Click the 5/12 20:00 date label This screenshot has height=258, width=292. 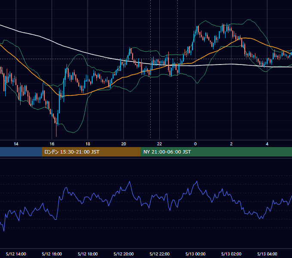124,254
